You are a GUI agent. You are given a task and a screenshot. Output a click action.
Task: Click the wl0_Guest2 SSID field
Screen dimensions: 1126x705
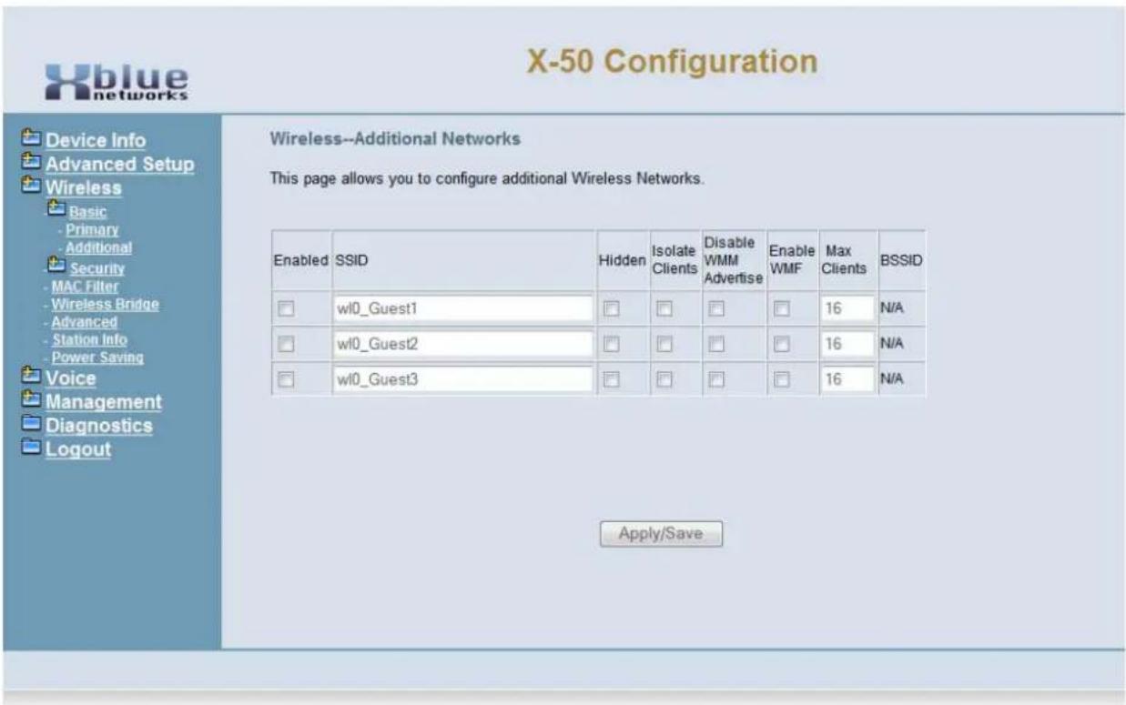tap(463, 345)
